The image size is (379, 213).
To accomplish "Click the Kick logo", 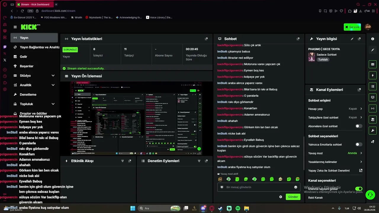I will coord(30,27).
